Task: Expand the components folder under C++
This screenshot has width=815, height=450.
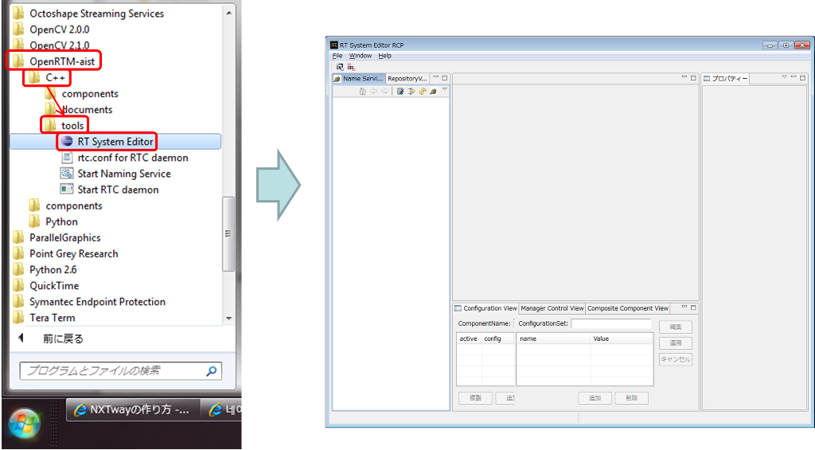Action: point(82,94)
